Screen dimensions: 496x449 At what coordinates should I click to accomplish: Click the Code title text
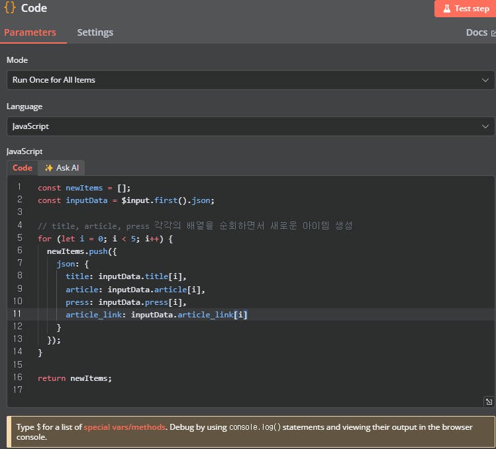[34, 8]
